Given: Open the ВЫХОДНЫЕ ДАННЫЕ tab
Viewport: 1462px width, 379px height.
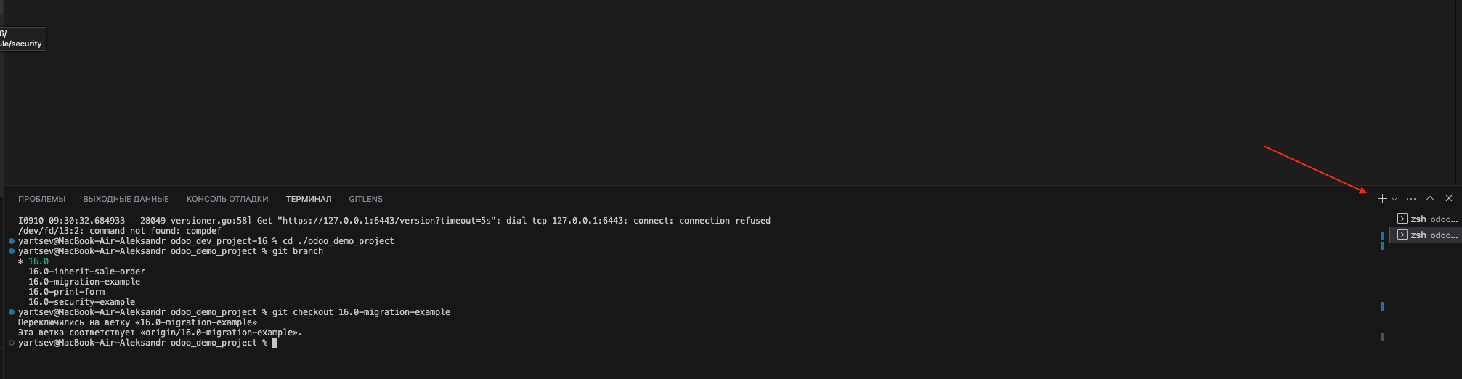Looking at the screenshot, I should click(x=126, y=199).
